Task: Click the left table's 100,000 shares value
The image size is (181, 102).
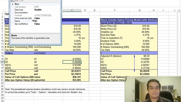Action: tap(77, 47)
